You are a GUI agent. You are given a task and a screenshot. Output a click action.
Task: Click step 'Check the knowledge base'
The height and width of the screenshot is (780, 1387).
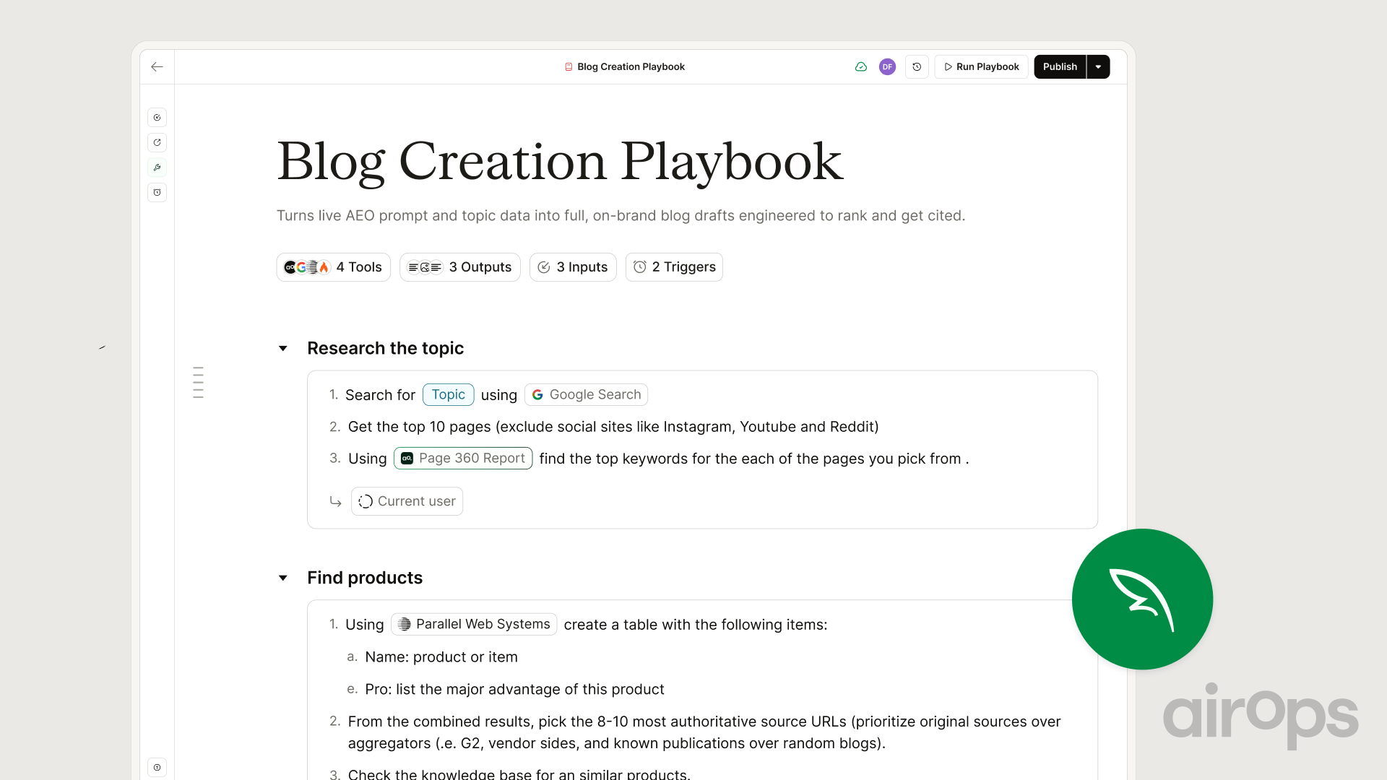tap(519, 773)
